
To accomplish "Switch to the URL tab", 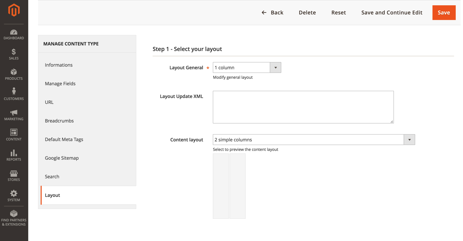I will pos(87,102).
